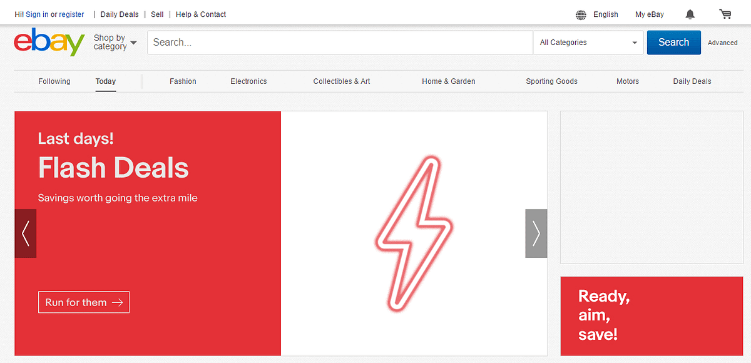Open Collectibles & Art section
Screen dimensions: 751x363
(341, 81)
